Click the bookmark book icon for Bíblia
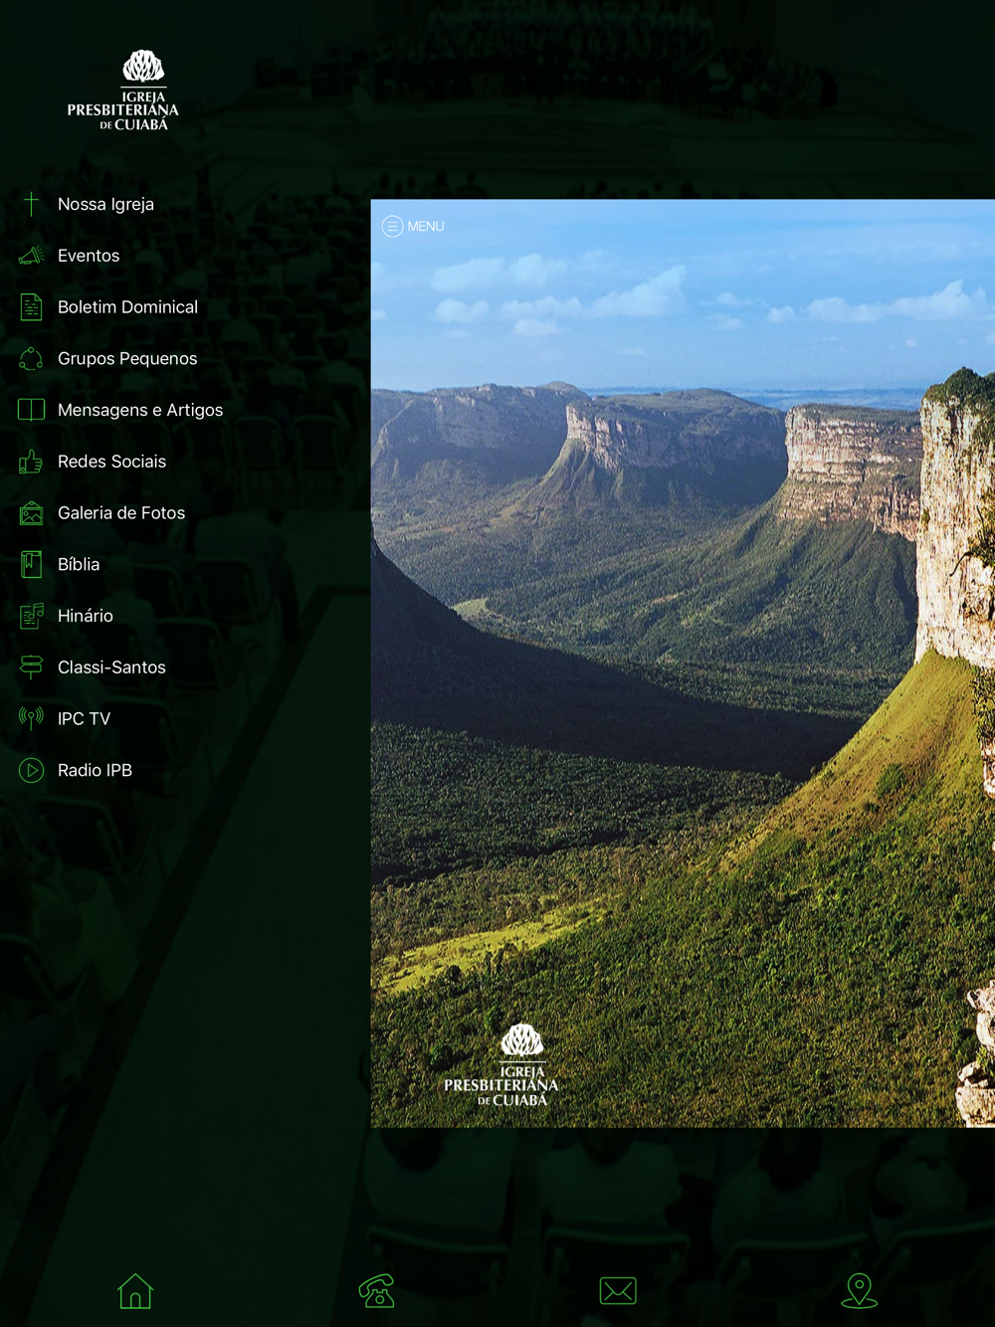The width and height of the screenshot is (995, 1327). click(x=32, y=564)
